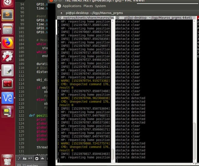Open the System menu in VNC
Viewport: 199px width, 166px height.
tap(100, 6)
